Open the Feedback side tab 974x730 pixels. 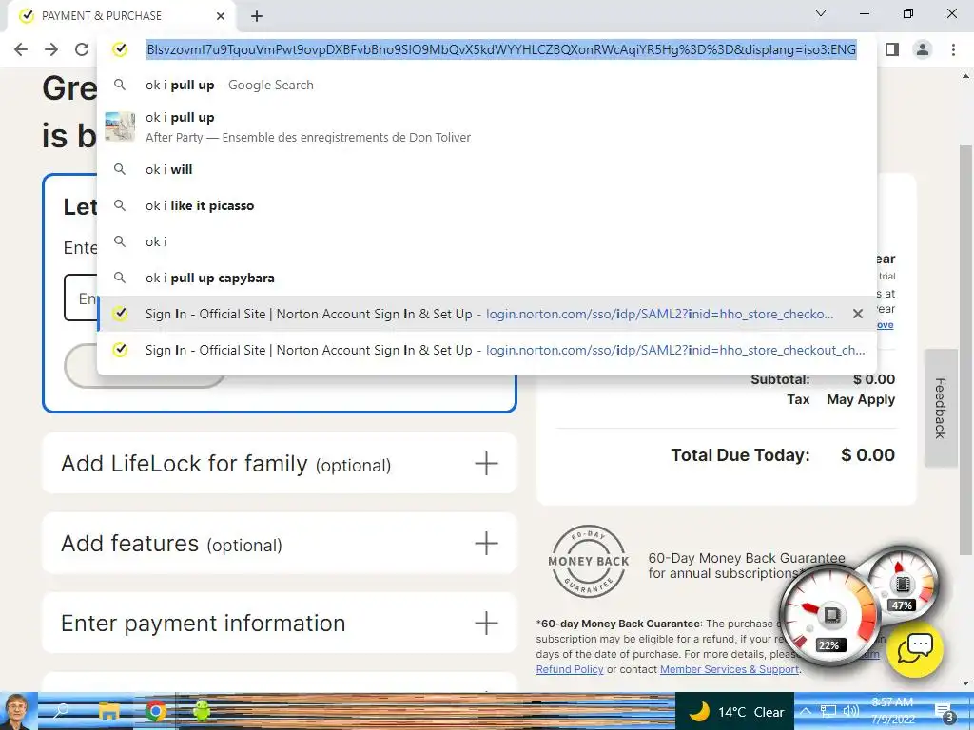(x=941, y=408)
